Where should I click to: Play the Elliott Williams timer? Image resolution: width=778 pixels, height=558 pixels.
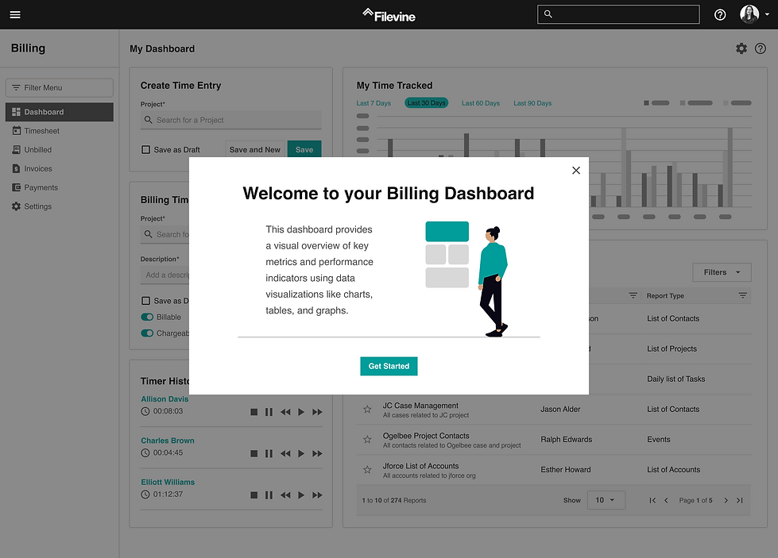[x=301, y=495]
